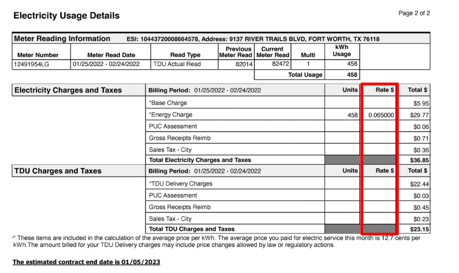Image resolution: width=459 pixels, height=273 pixels.
Task: Click the estimated contract end date line
Action: click(x=86, y=262)
